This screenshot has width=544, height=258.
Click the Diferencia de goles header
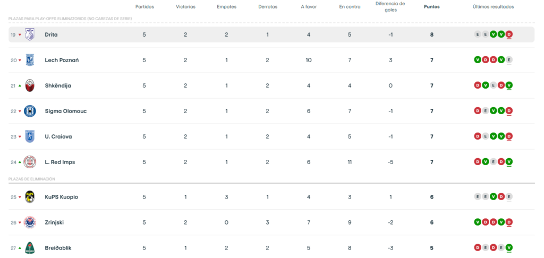(x=390, y=6)
